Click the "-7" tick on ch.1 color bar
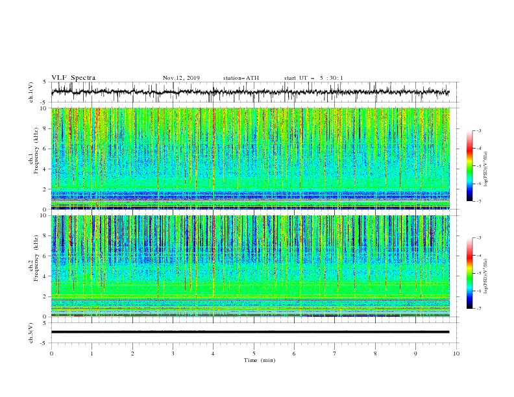 [x=478, y=201]
